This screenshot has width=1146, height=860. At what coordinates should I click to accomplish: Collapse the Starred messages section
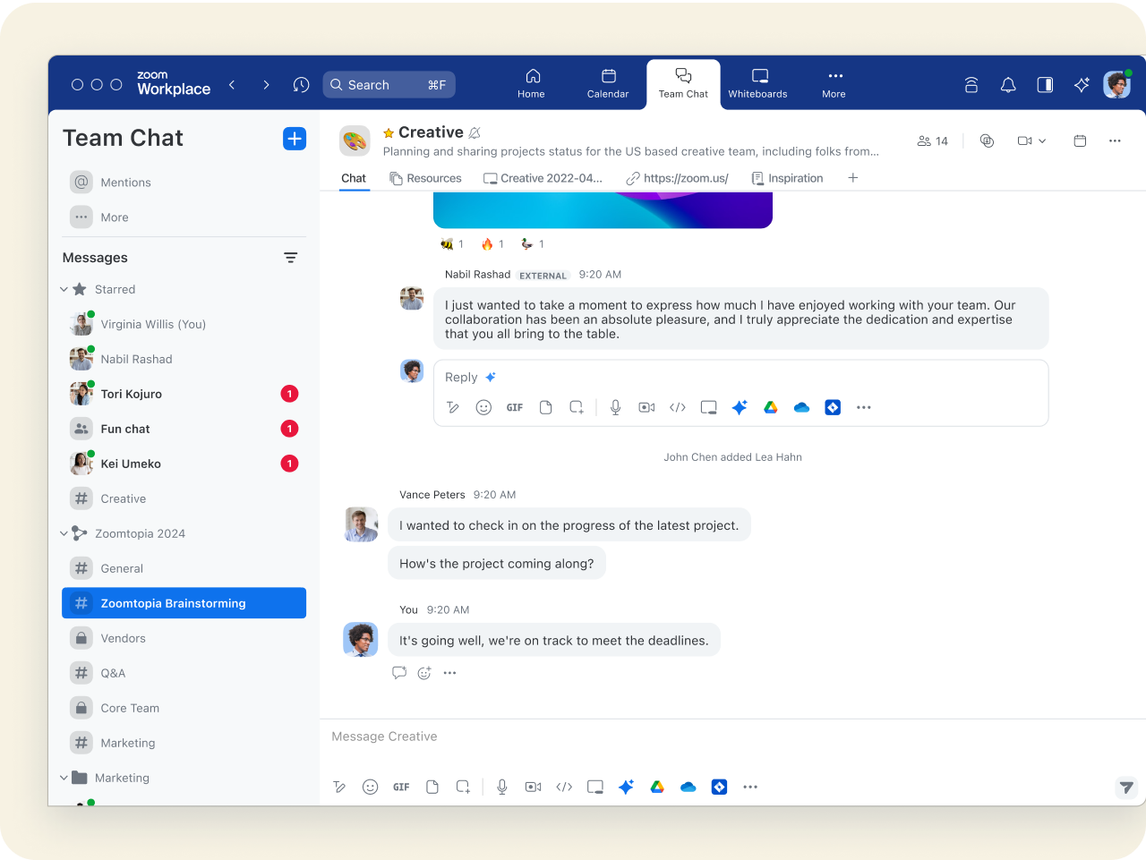click(x=64, y=289)
